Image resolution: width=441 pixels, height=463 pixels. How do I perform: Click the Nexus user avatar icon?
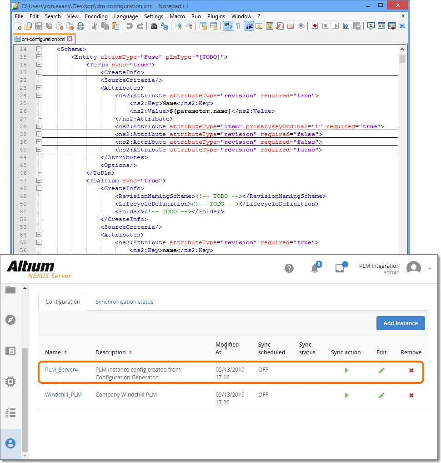[x=414, y=268]
